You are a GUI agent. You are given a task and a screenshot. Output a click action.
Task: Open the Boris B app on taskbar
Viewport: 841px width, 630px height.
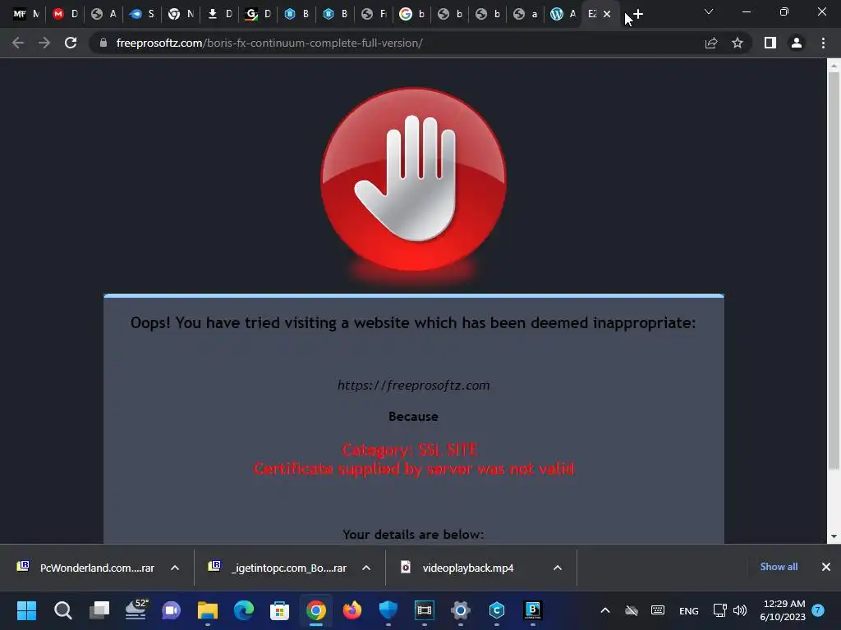click(532, 610)
